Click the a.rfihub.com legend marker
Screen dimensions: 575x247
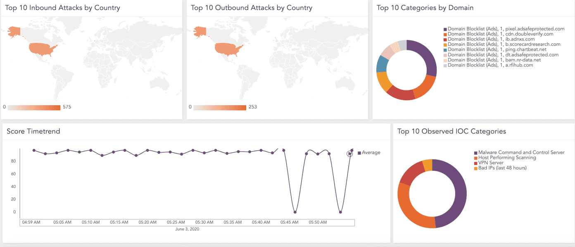[445, 65]
